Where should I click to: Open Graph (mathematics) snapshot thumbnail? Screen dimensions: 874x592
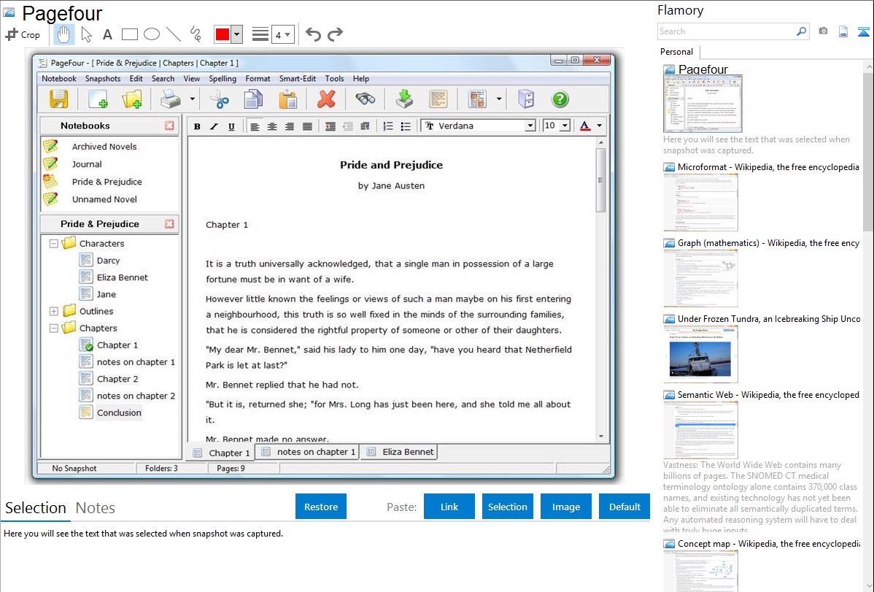pos(700,278)
